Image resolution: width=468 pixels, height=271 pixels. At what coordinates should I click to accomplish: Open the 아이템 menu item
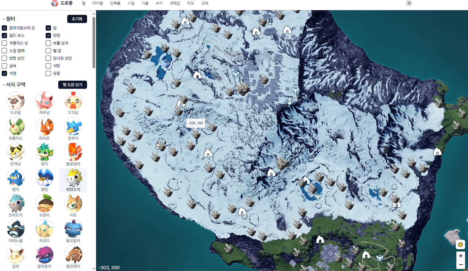pyautogui.click(x=98, y=3)
